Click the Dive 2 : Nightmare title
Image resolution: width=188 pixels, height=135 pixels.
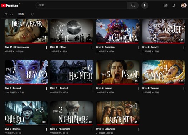(60, 129)
